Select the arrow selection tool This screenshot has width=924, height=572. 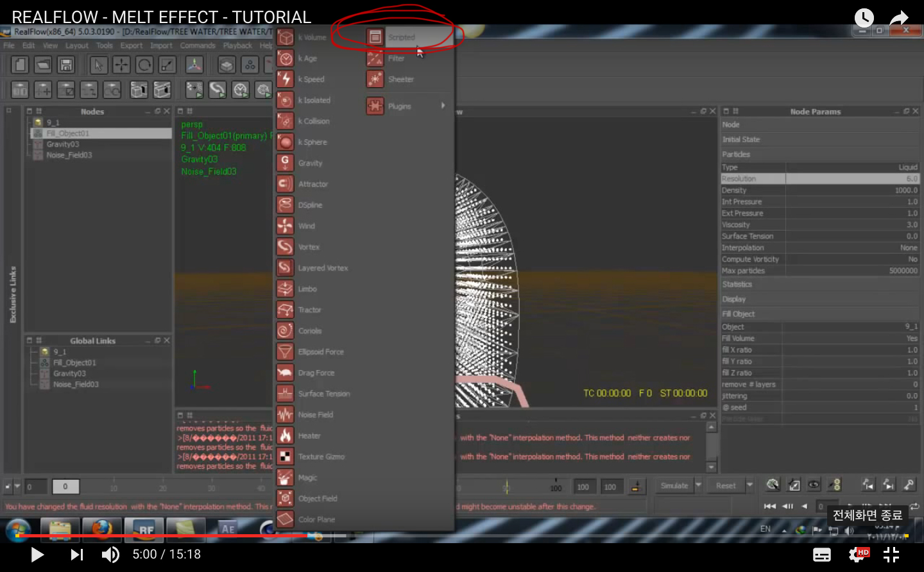[98, 65]
